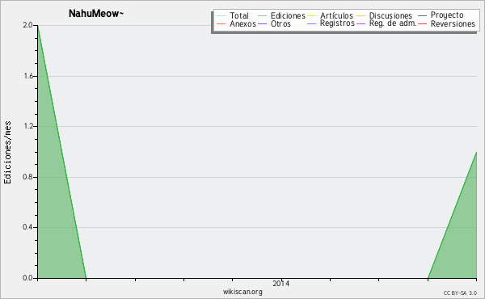Click the '2014' x-axis label
The image size is (485, 299).
(280, 283)
